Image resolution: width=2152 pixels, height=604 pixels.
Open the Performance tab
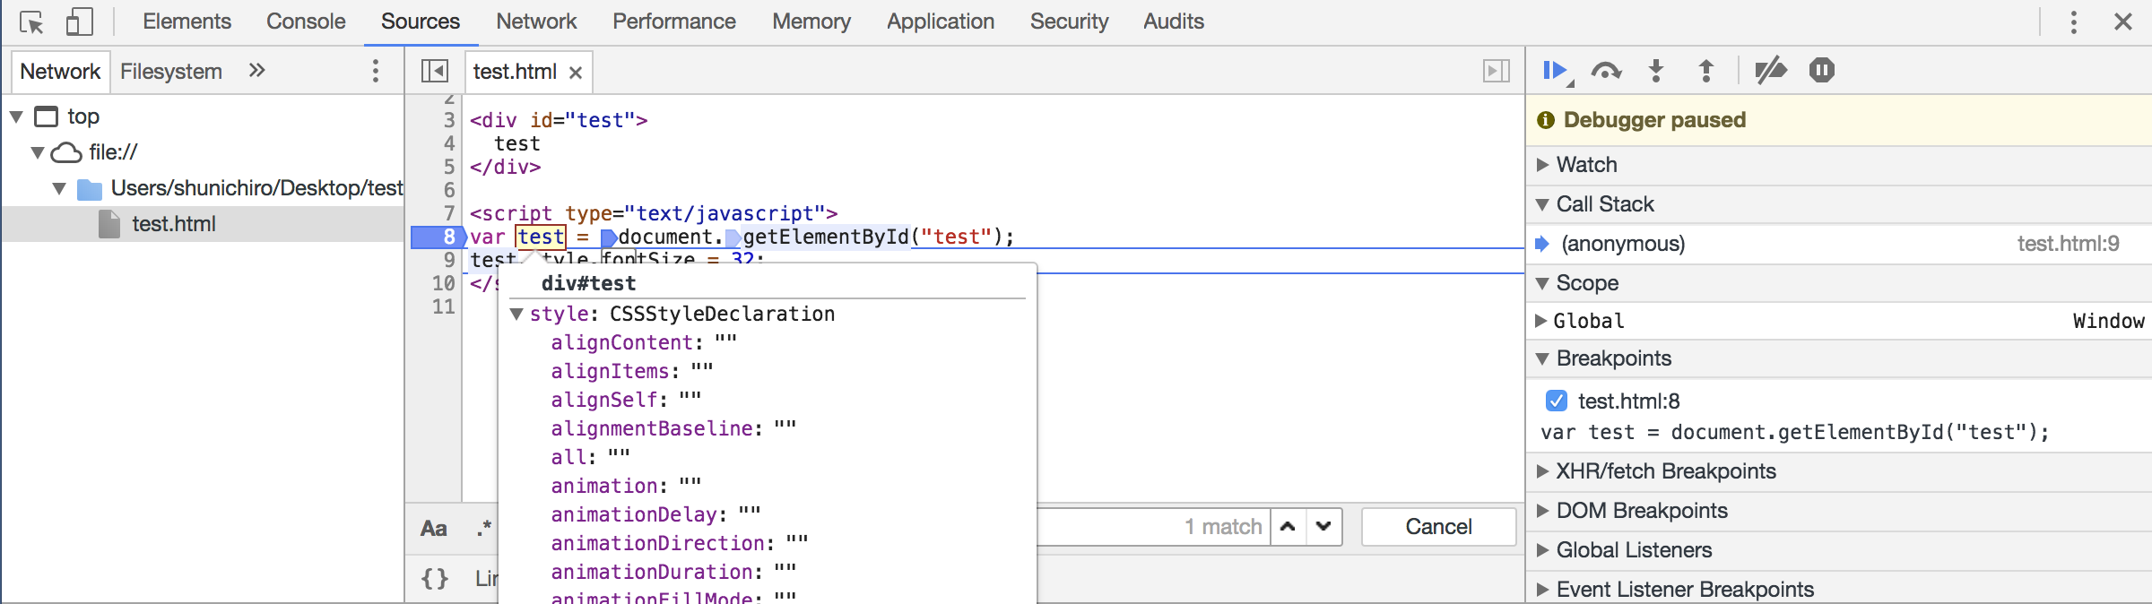point(674,22)
